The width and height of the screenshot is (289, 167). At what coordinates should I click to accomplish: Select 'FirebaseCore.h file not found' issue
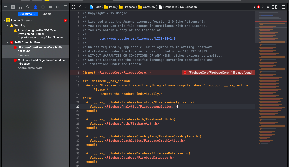[x=35, y=51]
